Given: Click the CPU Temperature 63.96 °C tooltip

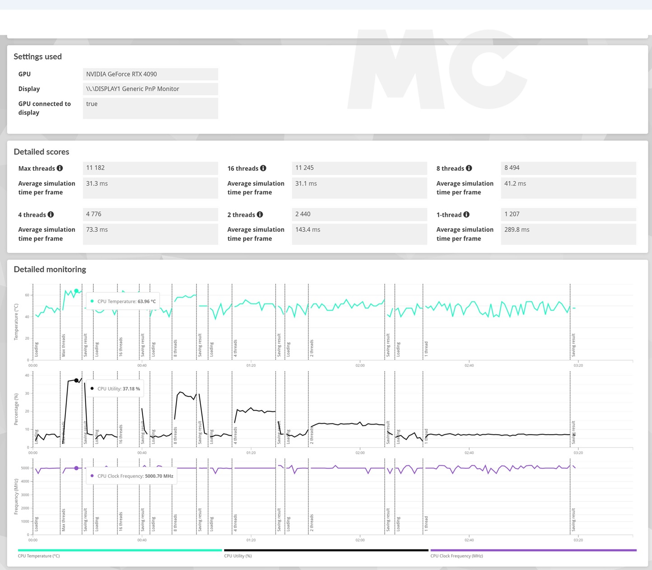Looking at the screenshot, I should pos(123,301).
